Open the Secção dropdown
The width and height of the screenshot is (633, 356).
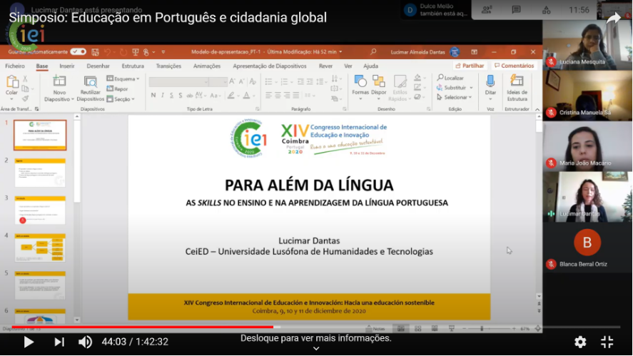coord(121,99)
